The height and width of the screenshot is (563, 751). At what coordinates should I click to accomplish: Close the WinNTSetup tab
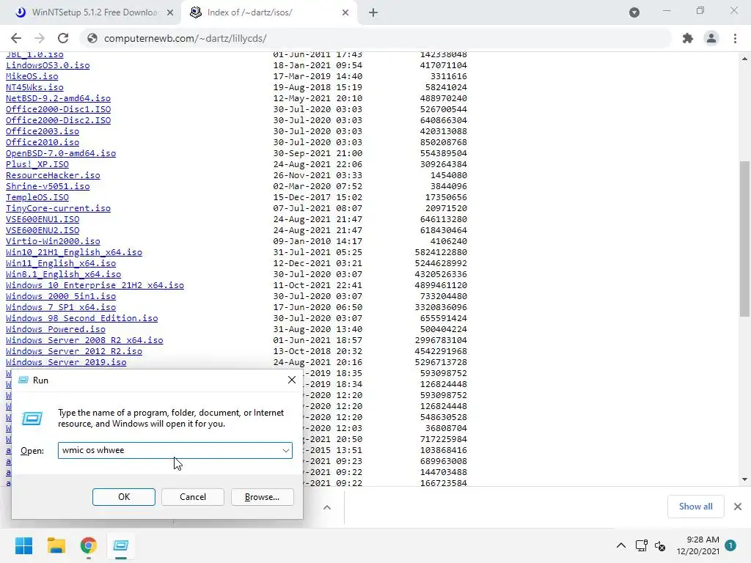coord(170,12)
